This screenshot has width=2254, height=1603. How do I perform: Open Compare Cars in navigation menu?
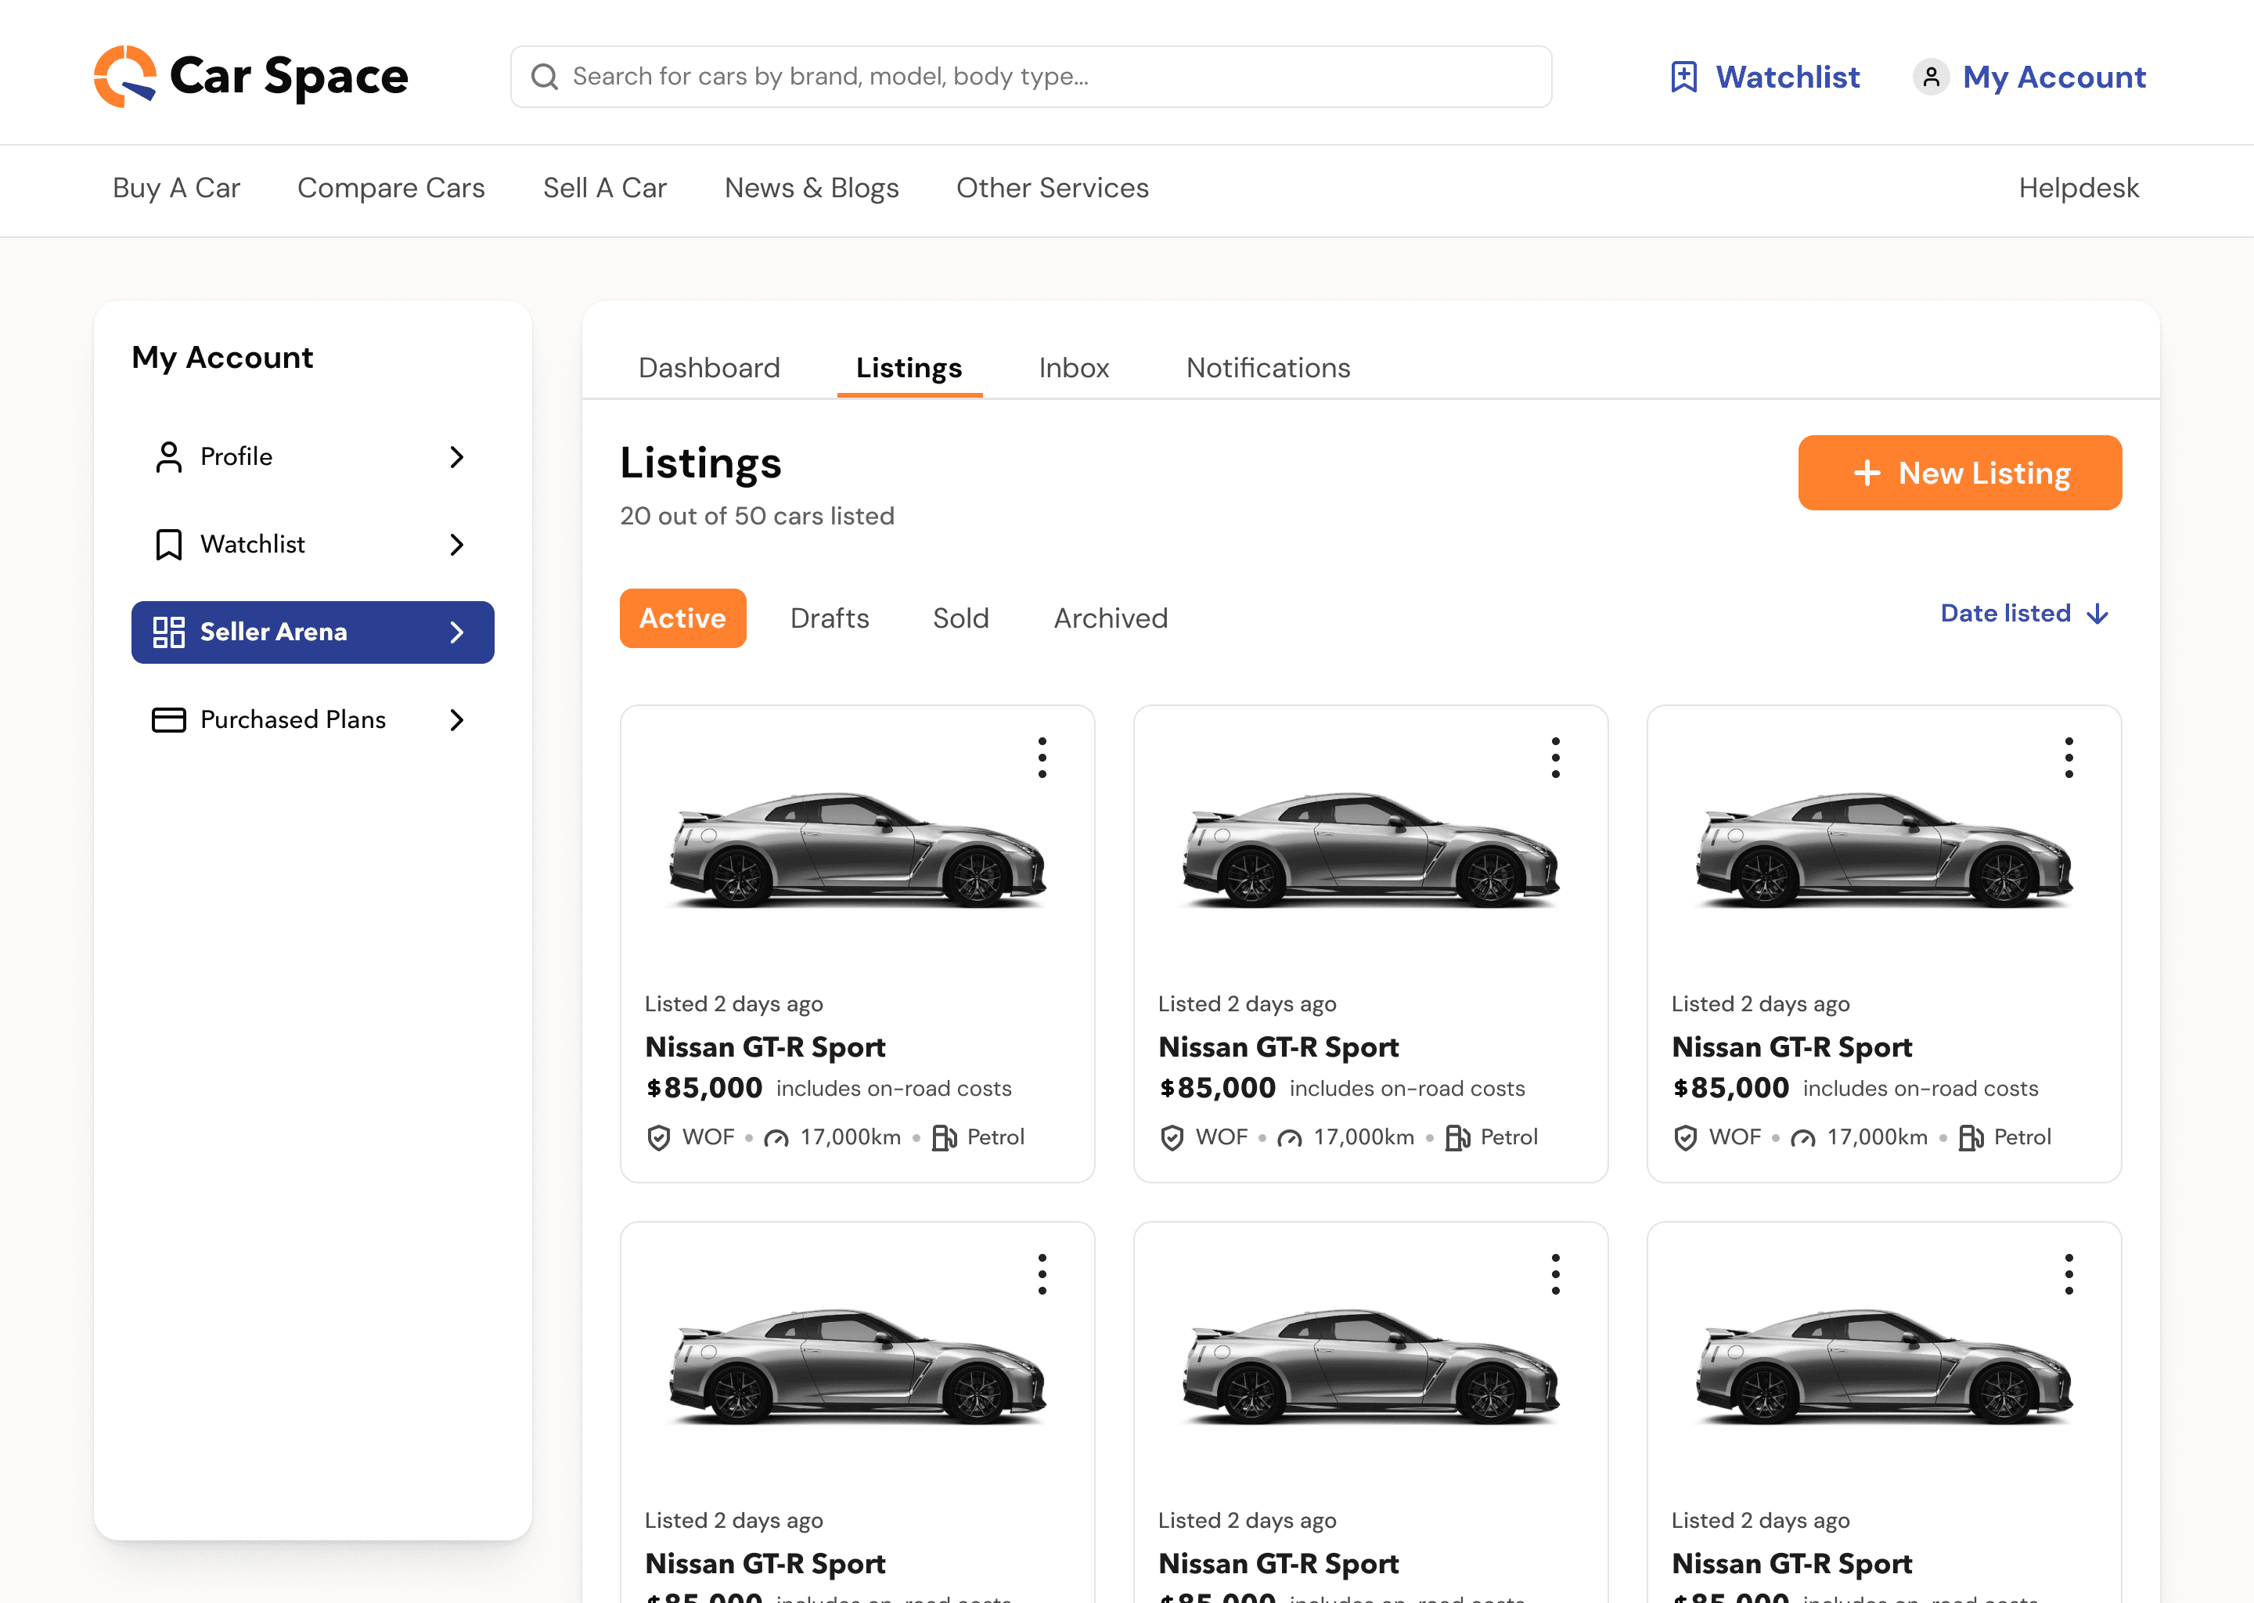391,188
